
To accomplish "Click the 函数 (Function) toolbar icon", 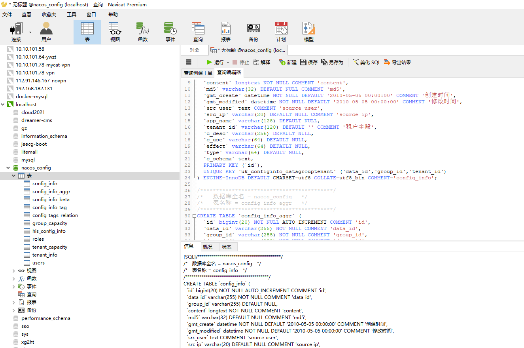I will [x=143, y=32].
